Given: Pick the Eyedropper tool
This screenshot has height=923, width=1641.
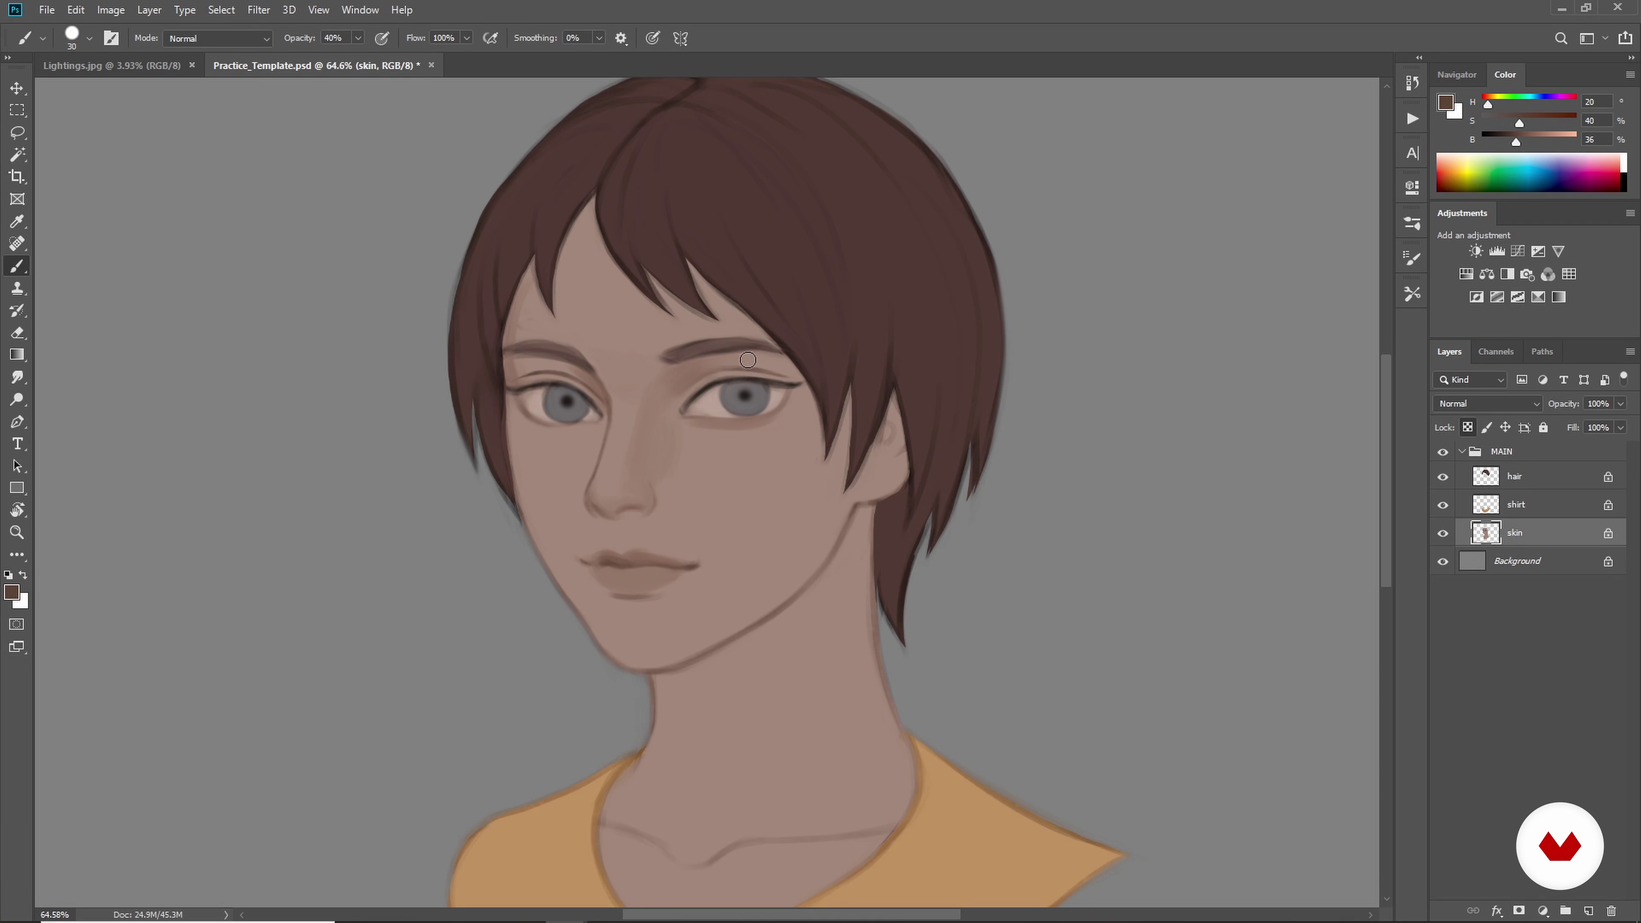Looking at the screenshot, I should click(x=17, y=221).
